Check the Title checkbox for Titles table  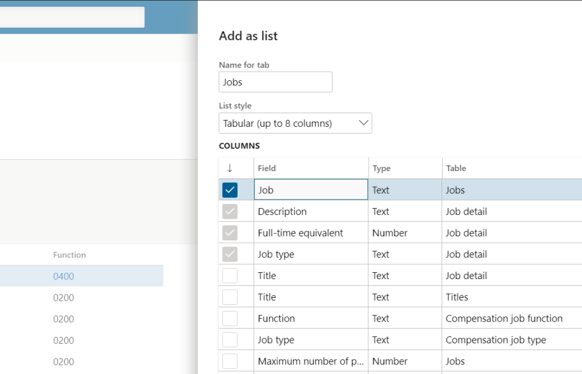(230, 297)
